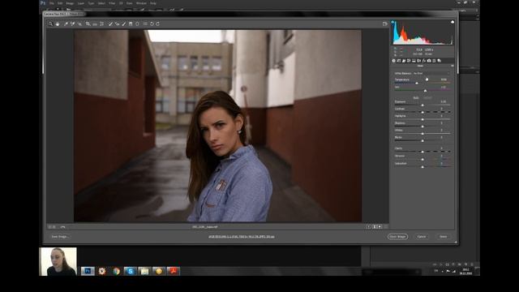This screenshot has height=292, width=519.
Task: Select the Adjustment Brush tool
Action: point(124,24)
